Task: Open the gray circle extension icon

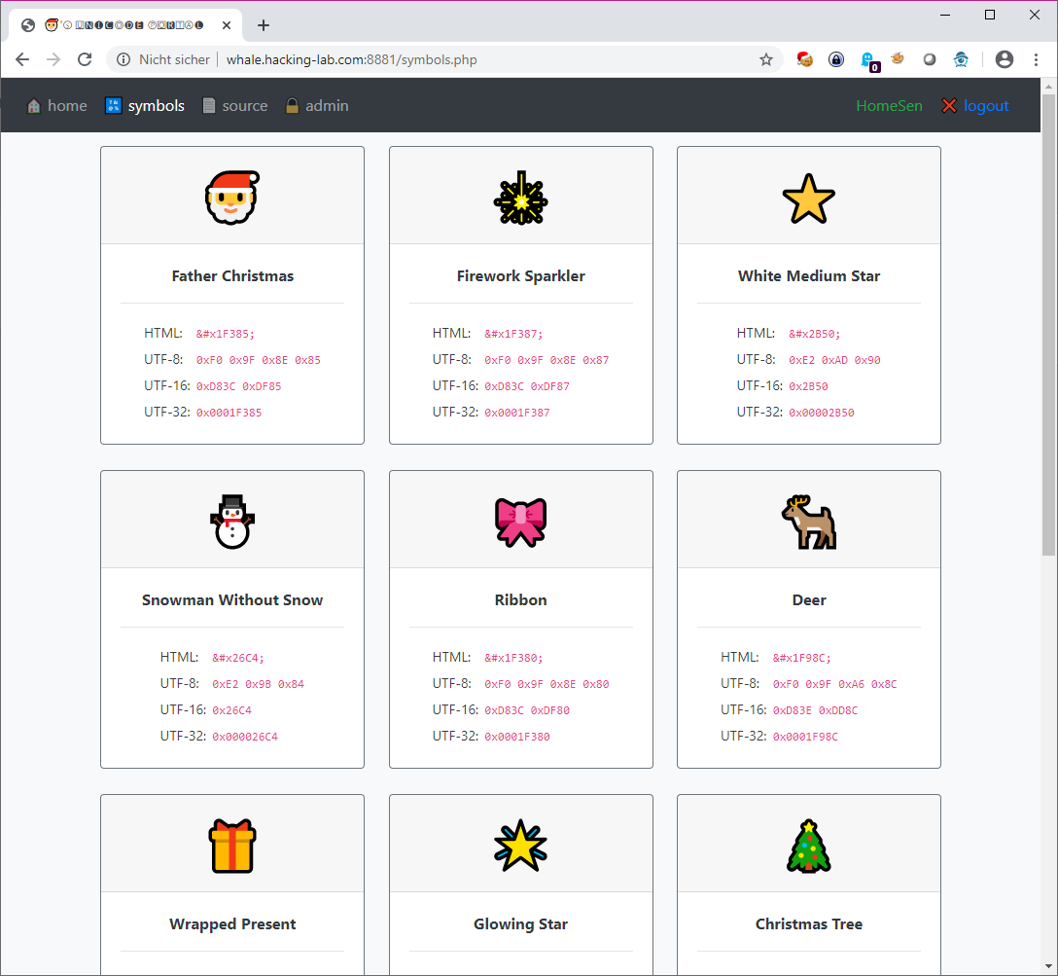Action: click(x=929, y=59)
